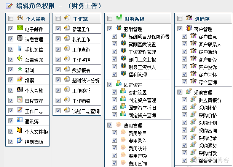This screenshot has width=233, height=167.
Task: Click the 投票 icon
Action: [20, 79]
